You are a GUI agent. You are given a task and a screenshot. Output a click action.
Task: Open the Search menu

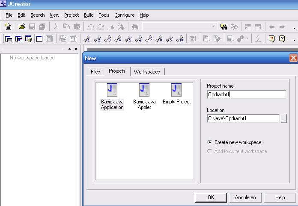pyautogui.click(x=38, y=15)
